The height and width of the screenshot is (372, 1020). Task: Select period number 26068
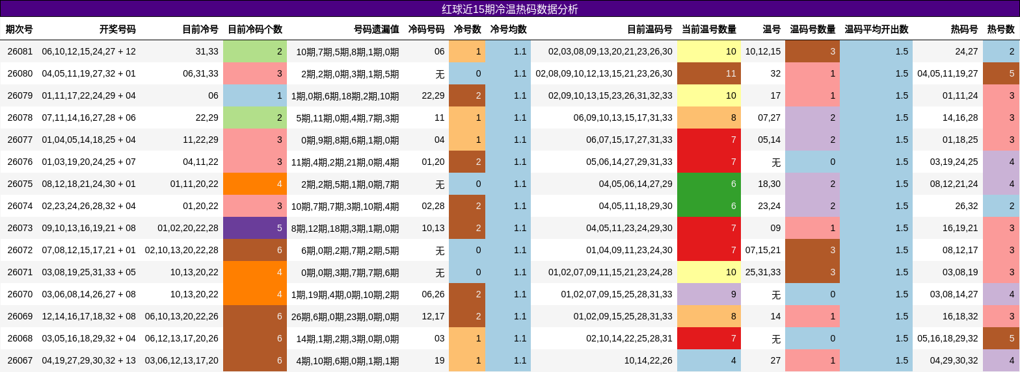click(x=20, y=338)
